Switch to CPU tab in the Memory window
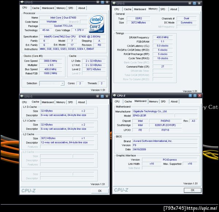 tap(117, 9)
